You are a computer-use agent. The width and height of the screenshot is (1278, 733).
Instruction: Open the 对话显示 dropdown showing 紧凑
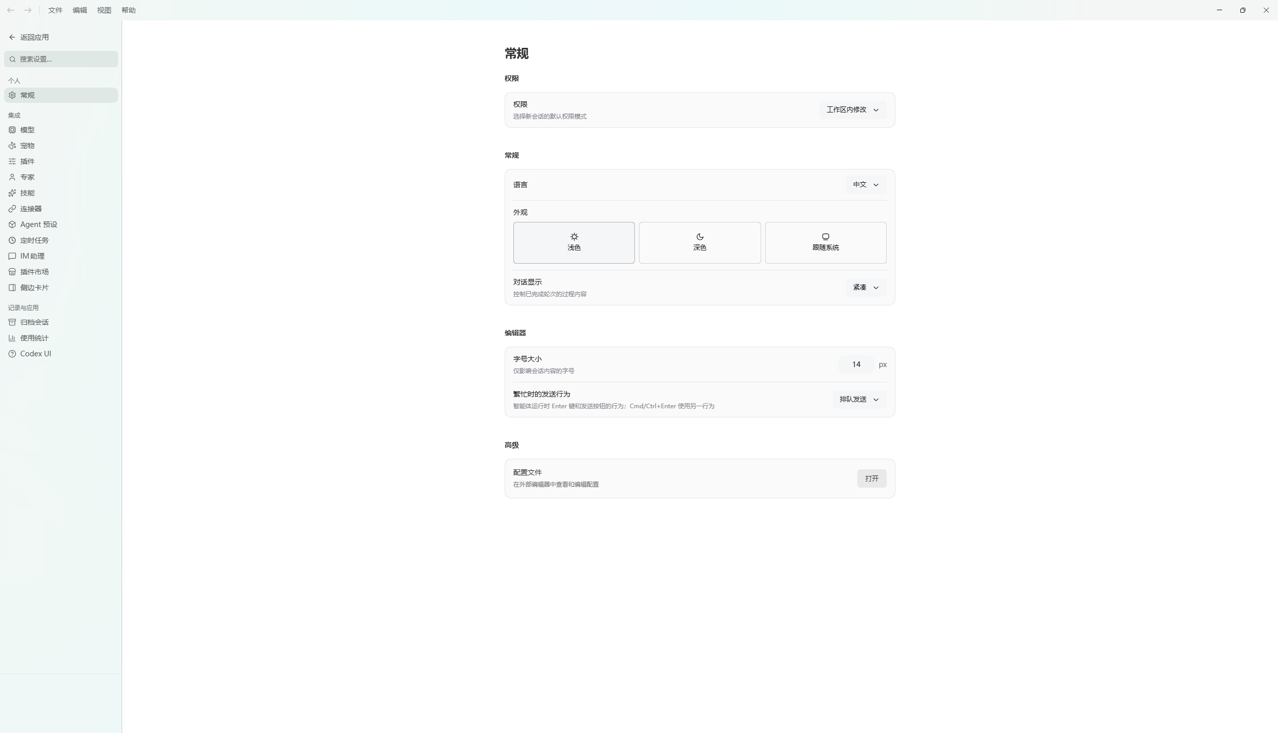[x=866, y=288]
